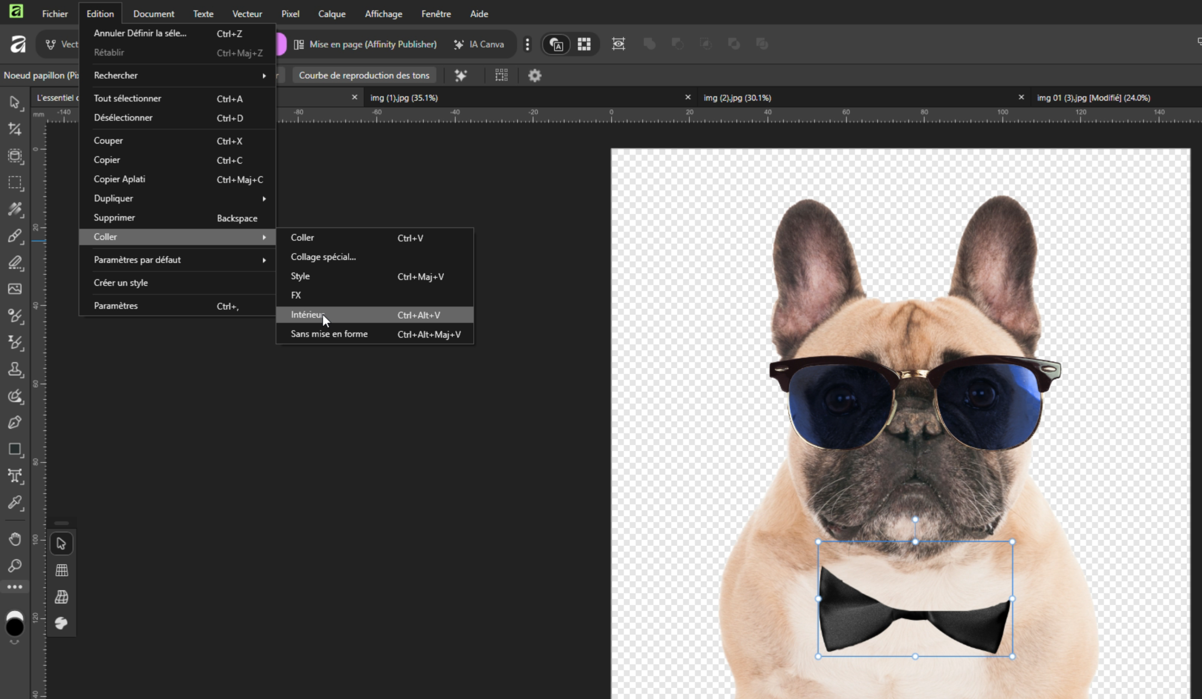Viewport: 1202px width, 699px height.
Task: Select the color picker eyedropper tool
Action: 15,502
